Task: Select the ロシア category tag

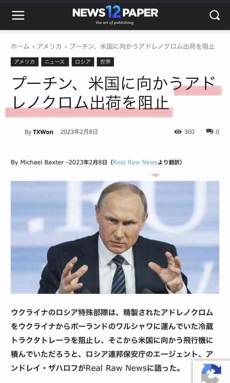Action: pos(83,62)
